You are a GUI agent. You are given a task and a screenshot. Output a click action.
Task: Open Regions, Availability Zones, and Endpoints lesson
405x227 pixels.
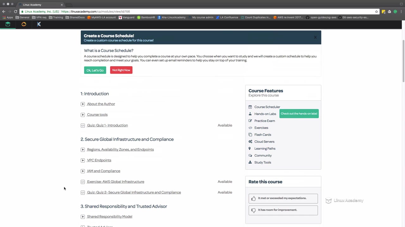(120, 150)
